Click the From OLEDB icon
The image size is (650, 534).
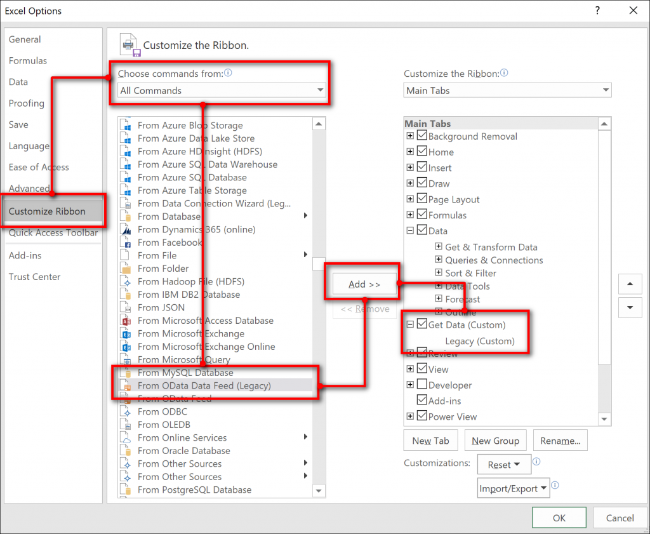126,425
